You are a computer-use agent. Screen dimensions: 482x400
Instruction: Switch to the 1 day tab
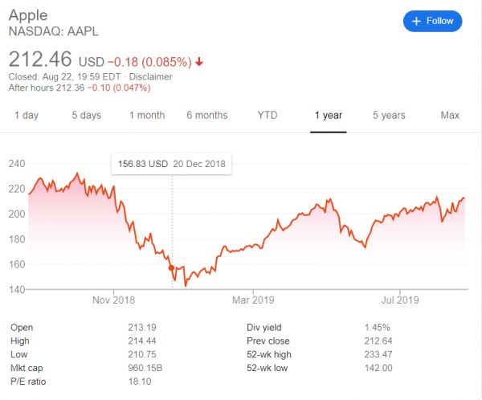pos(27,116)
